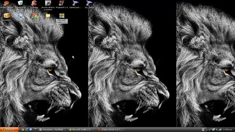Expand hidden tray icons arrow
The image size is (235, 132).
(x=207, y=129)
